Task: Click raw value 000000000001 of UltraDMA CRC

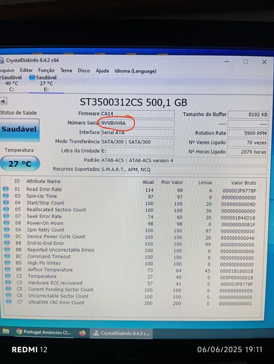Action: (235, 303)
